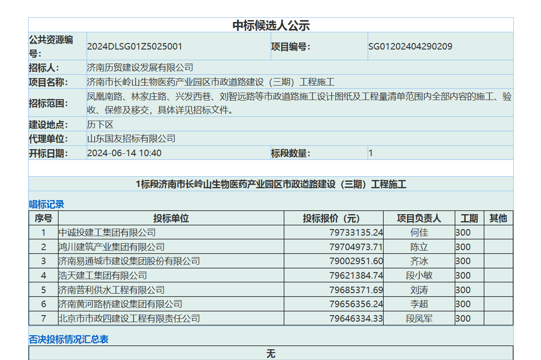Select bid price 79621384.74
Viewport: 541px width, 360px height.
(x=356, y=275)
